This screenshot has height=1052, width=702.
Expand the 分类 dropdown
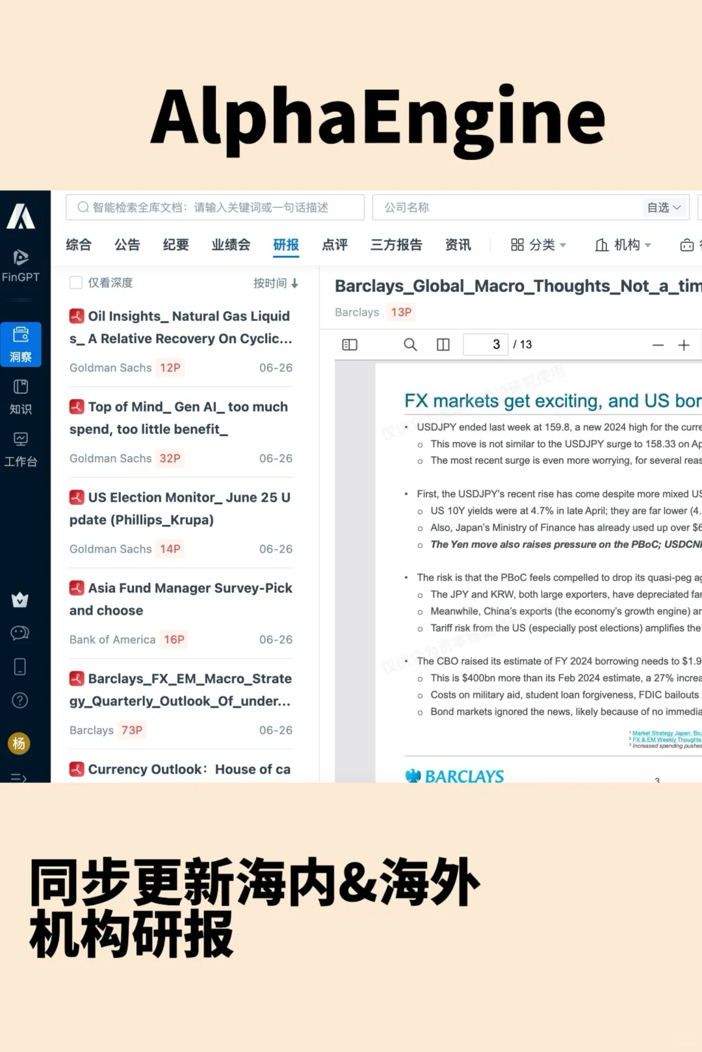click(x=539, y=245)
